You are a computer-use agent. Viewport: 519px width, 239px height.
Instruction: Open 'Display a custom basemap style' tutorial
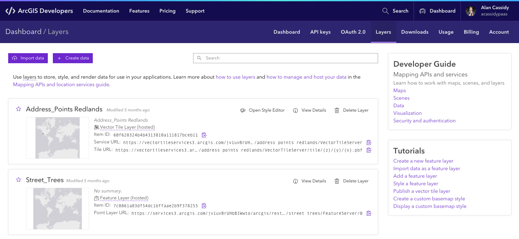coord(430,206)
